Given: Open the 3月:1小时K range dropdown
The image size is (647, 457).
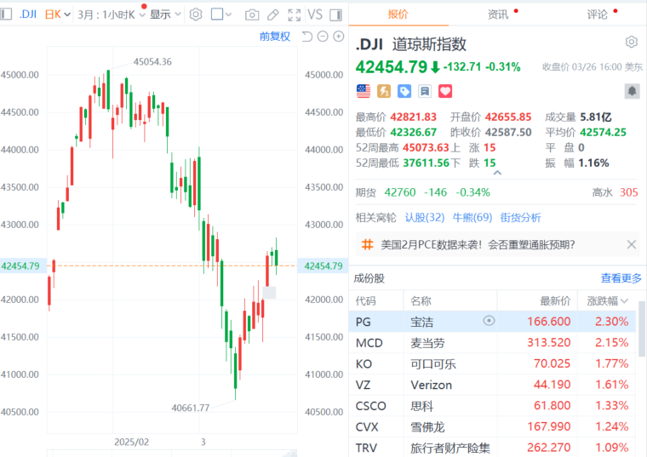Looking at the screenshot, I should tap(112, 14).
